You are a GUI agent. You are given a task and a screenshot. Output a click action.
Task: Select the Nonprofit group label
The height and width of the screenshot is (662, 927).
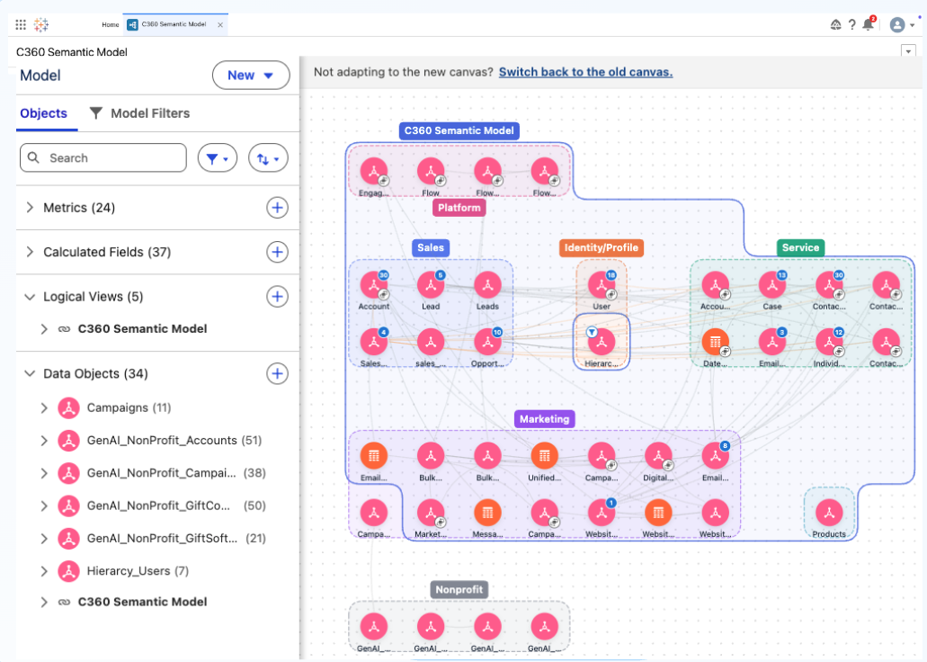click(x=459, y=590)
